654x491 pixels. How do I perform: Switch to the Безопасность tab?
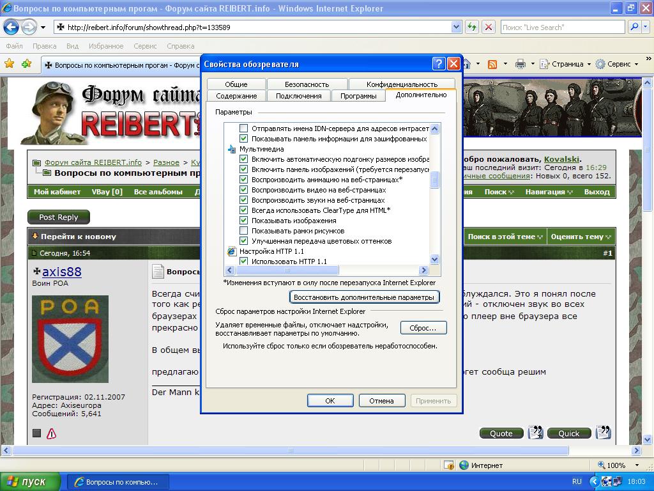click(x=307, y=84)
